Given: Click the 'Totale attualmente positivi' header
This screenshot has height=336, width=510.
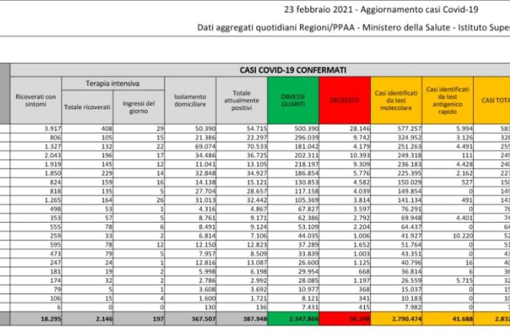Looking at the screenshot, I should tap(241, 100).
